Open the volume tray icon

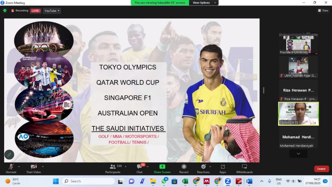(293, 181)
